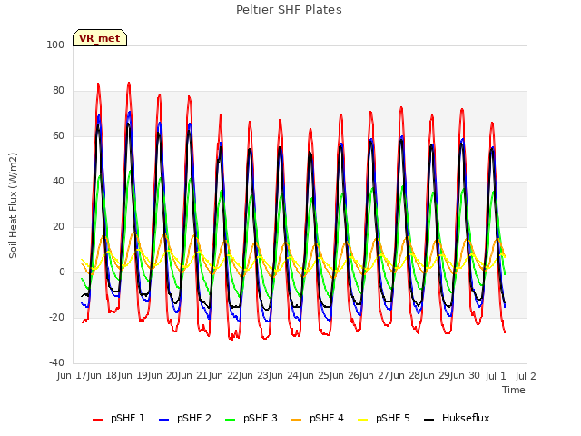Click the y-axis tick value 100
This screenshot has width=581, height=436.
point(55,45)
